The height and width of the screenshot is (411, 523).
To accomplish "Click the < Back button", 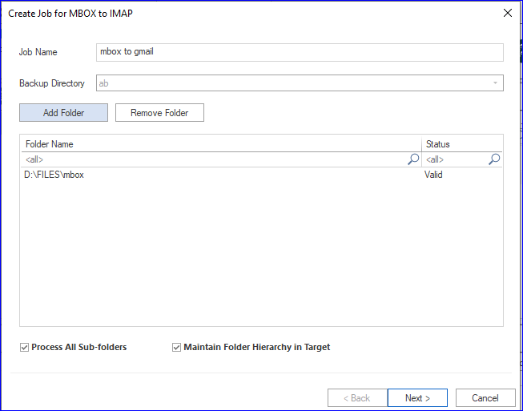I will tap(357, 397).
